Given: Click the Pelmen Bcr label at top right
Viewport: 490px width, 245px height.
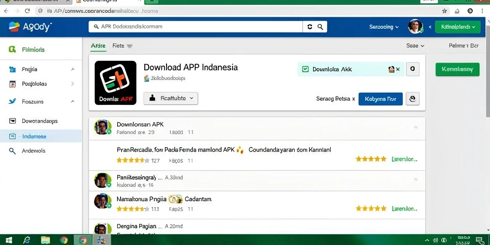Looking at the screenshot, I should [x=463, y=45].
